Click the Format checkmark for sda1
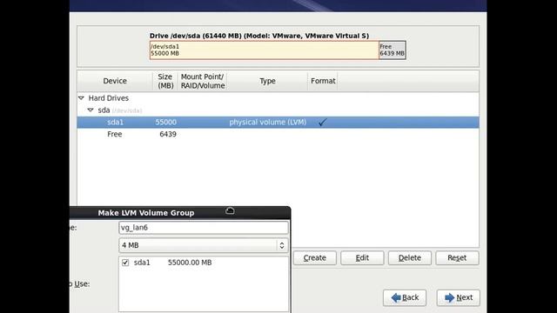Image resolution: width=557 pixels, height=313 pixels. (x=323, y=123)
